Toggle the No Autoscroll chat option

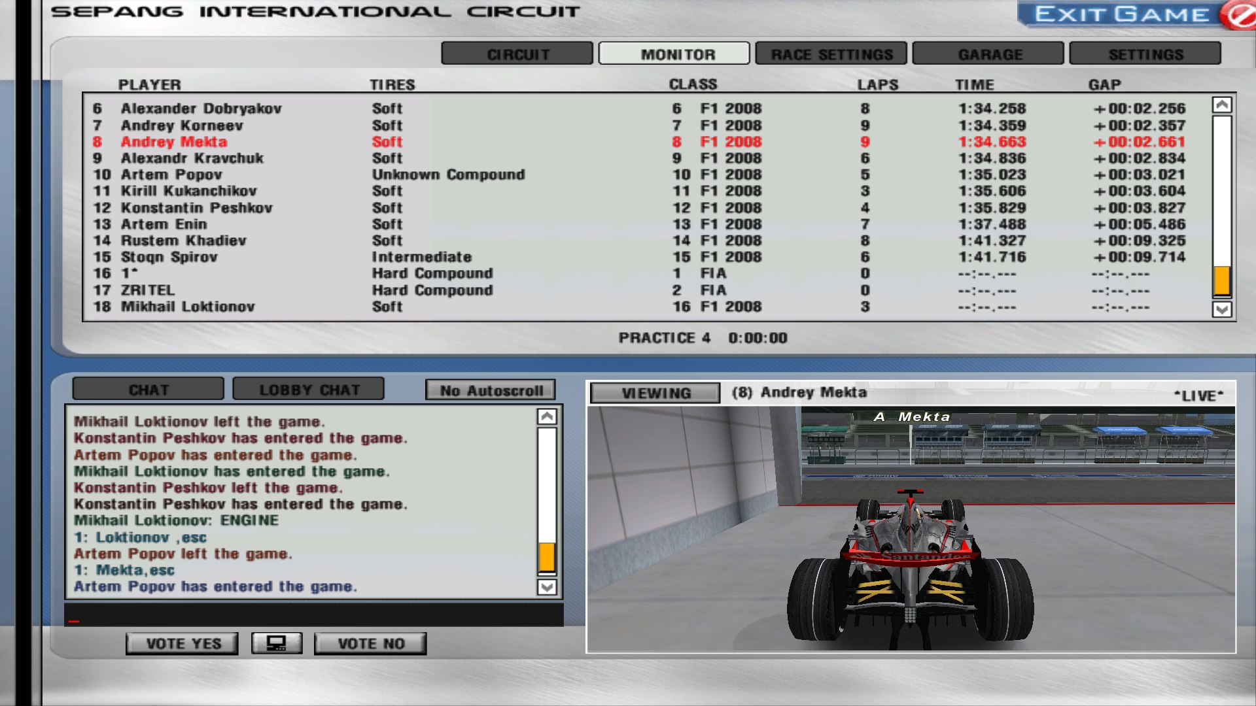point(491,390)
